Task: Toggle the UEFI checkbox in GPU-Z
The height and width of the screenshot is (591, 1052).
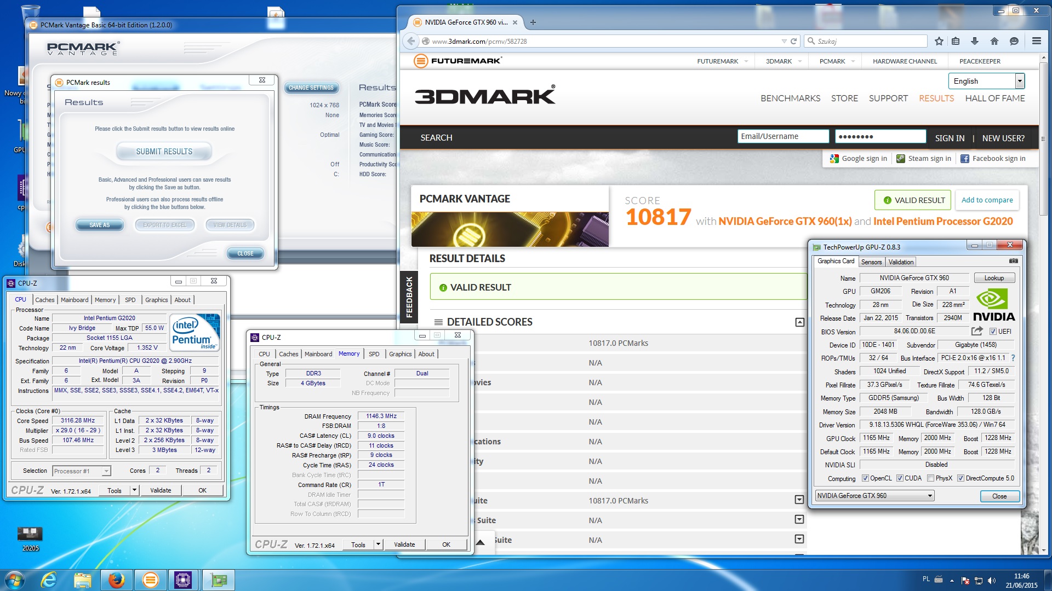Action: 993,332
